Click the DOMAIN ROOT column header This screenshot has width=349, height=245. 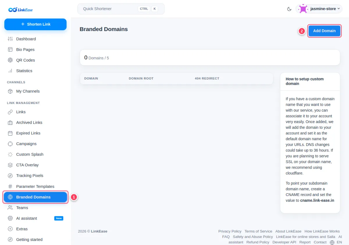(x=141, y=78)
